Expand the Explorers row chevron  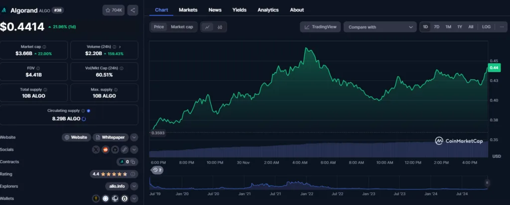(134, 187)
